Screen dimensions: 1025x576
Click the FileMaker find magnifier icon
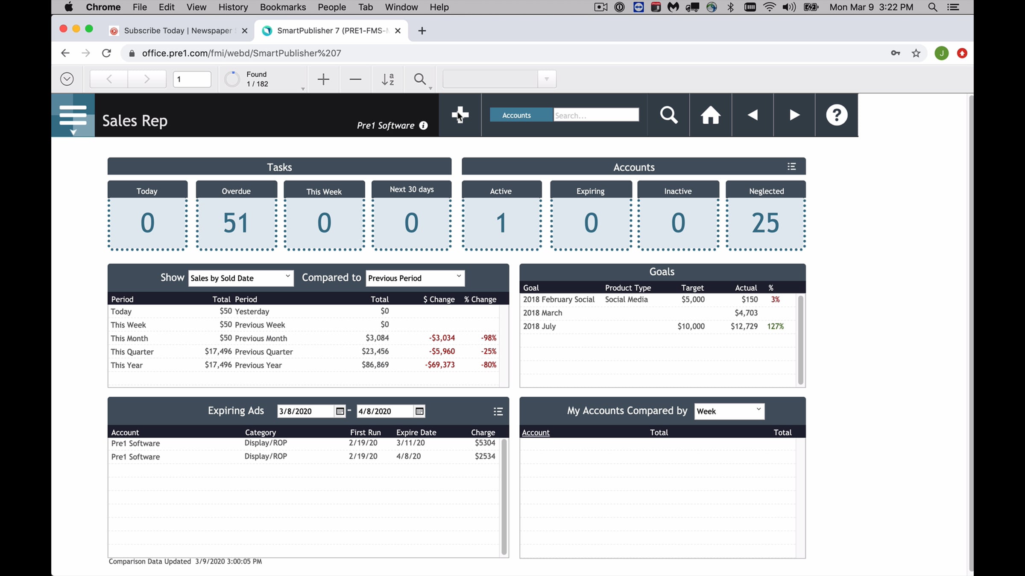coord(420,79)
